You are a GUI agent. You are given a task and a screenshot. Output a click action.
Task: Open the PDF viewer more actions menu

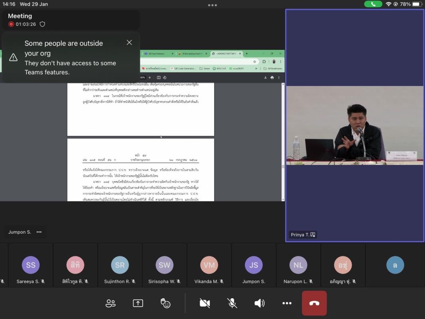(x=279, y=77)
